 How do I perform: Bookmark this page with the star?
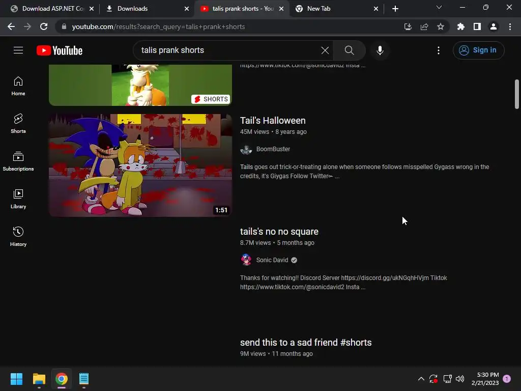(441, 26)
